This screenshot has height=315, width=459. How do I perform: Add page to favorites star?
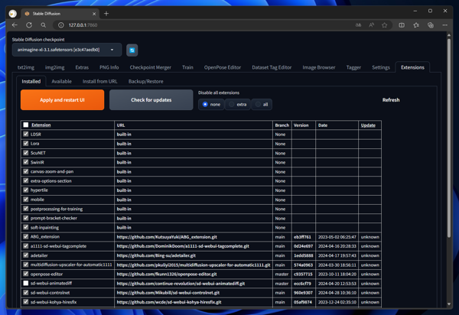tap(385, 25)
